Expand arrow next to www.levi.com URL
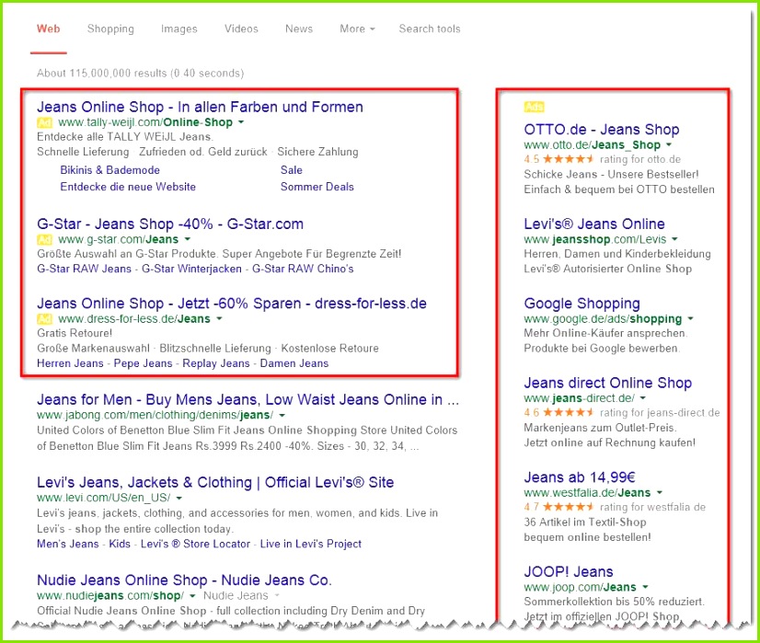The width and height of the screenshot is (760, 643). (x=179, y=499)
